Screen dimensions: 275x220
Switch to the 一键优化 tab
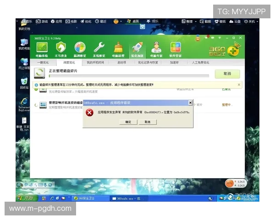(43, 62)
